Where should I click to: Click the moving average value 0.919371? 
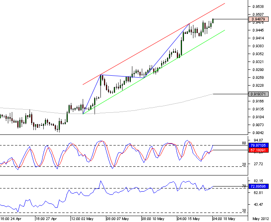(x=258, y=94)
